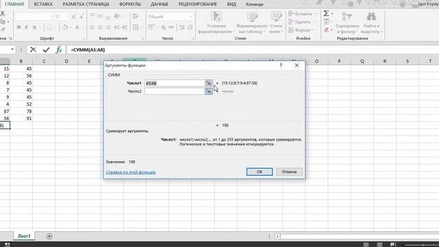Click the dialog help question mark

281,65
